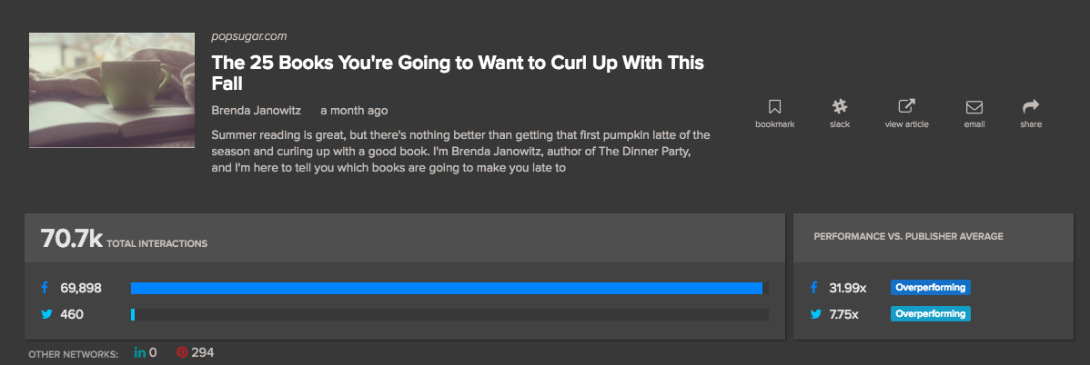The width and height of the screenshot is (1090, 365).
Task: Click Twitter icon next to 7.75x
Action: point(814,314)
